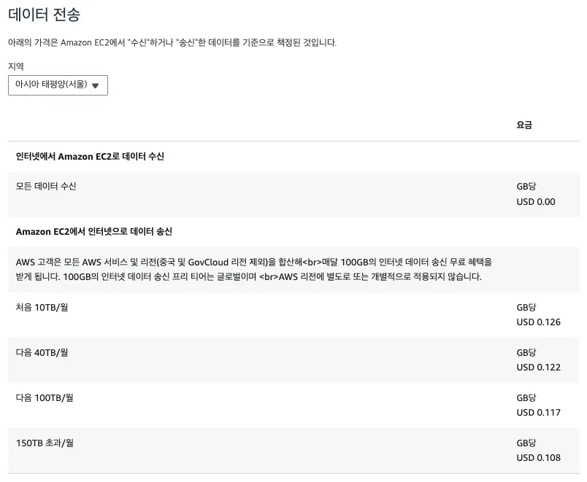Click the description text about 수신 and 송신

(x=172, y=42)
